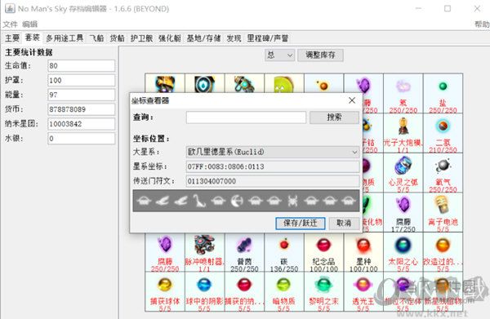
Task: Click the 调整库存 button
Action: point(320,55)
